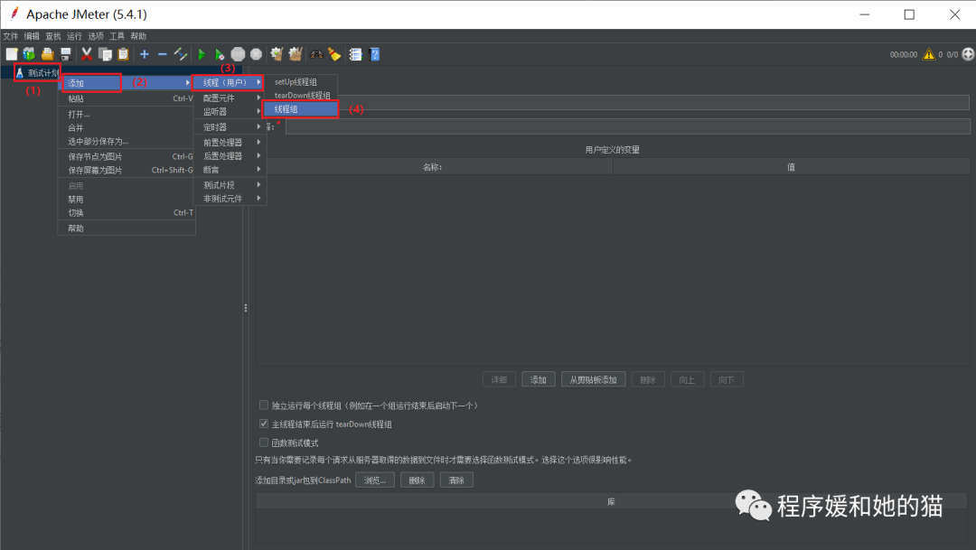Choose 切换 in the context menu
This screenshot has width=976, height=550.
click(127, 213)
